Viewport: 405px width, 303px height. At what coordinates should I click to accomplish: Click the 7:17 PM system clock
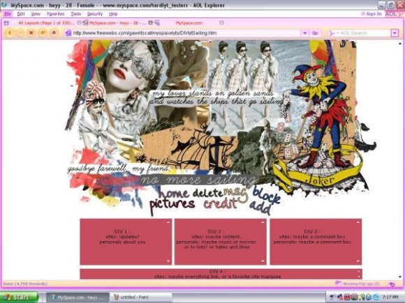(x=390, y=297)
